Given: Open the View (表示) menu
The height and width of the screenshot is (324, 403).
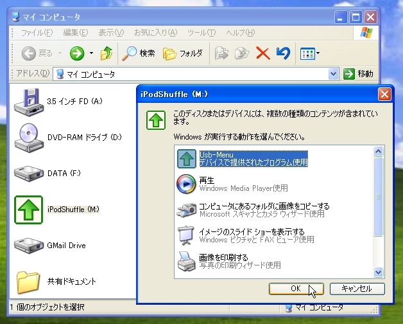Looking at the screenshot, I should (x=111, y=33).
